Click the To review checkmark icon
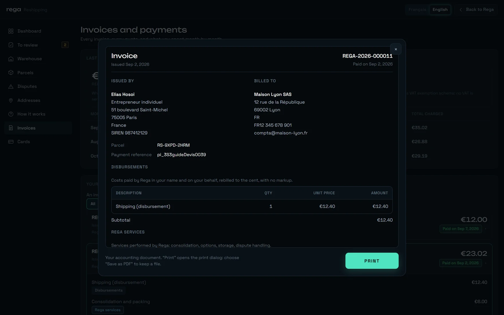The image size is (504, 315). (x=11, y=45)
